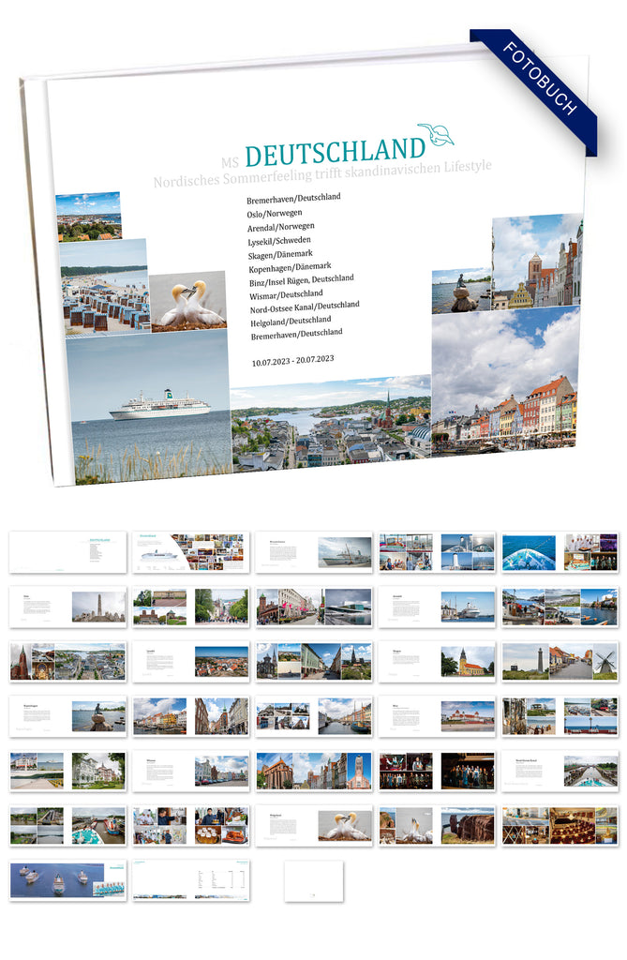The image size is (627, 960).
Task: Open the Binz intro spread with Kurhaus
Action: pos(437,715)
